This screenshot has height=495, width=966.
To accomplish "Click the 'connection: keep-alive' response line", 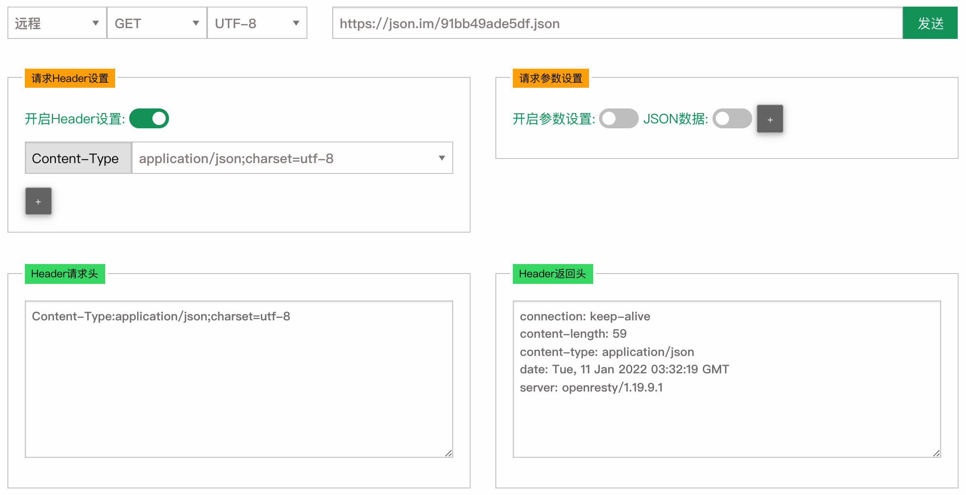I will [585, 317].
